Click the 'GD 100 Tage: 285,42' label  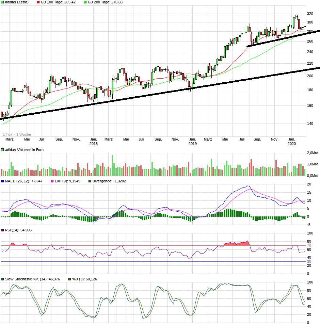(58, 2)
